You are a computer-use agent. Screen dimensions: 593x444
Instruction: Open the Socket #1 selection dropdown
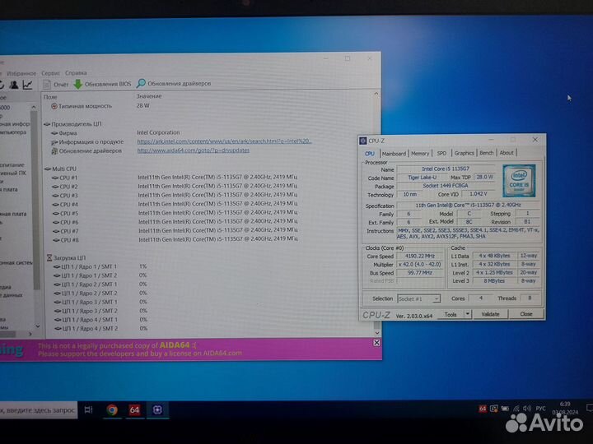point(418,299)
